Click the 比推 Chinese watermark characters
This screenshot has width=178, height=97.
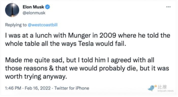click(x=162, y=87)
